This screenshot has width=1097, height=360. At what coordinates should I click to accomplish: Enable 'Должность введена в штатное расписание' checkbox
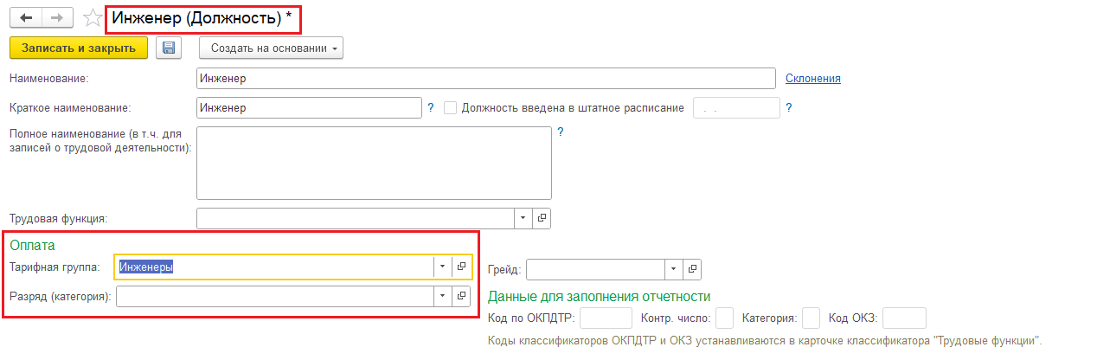(x=450, y=108)
